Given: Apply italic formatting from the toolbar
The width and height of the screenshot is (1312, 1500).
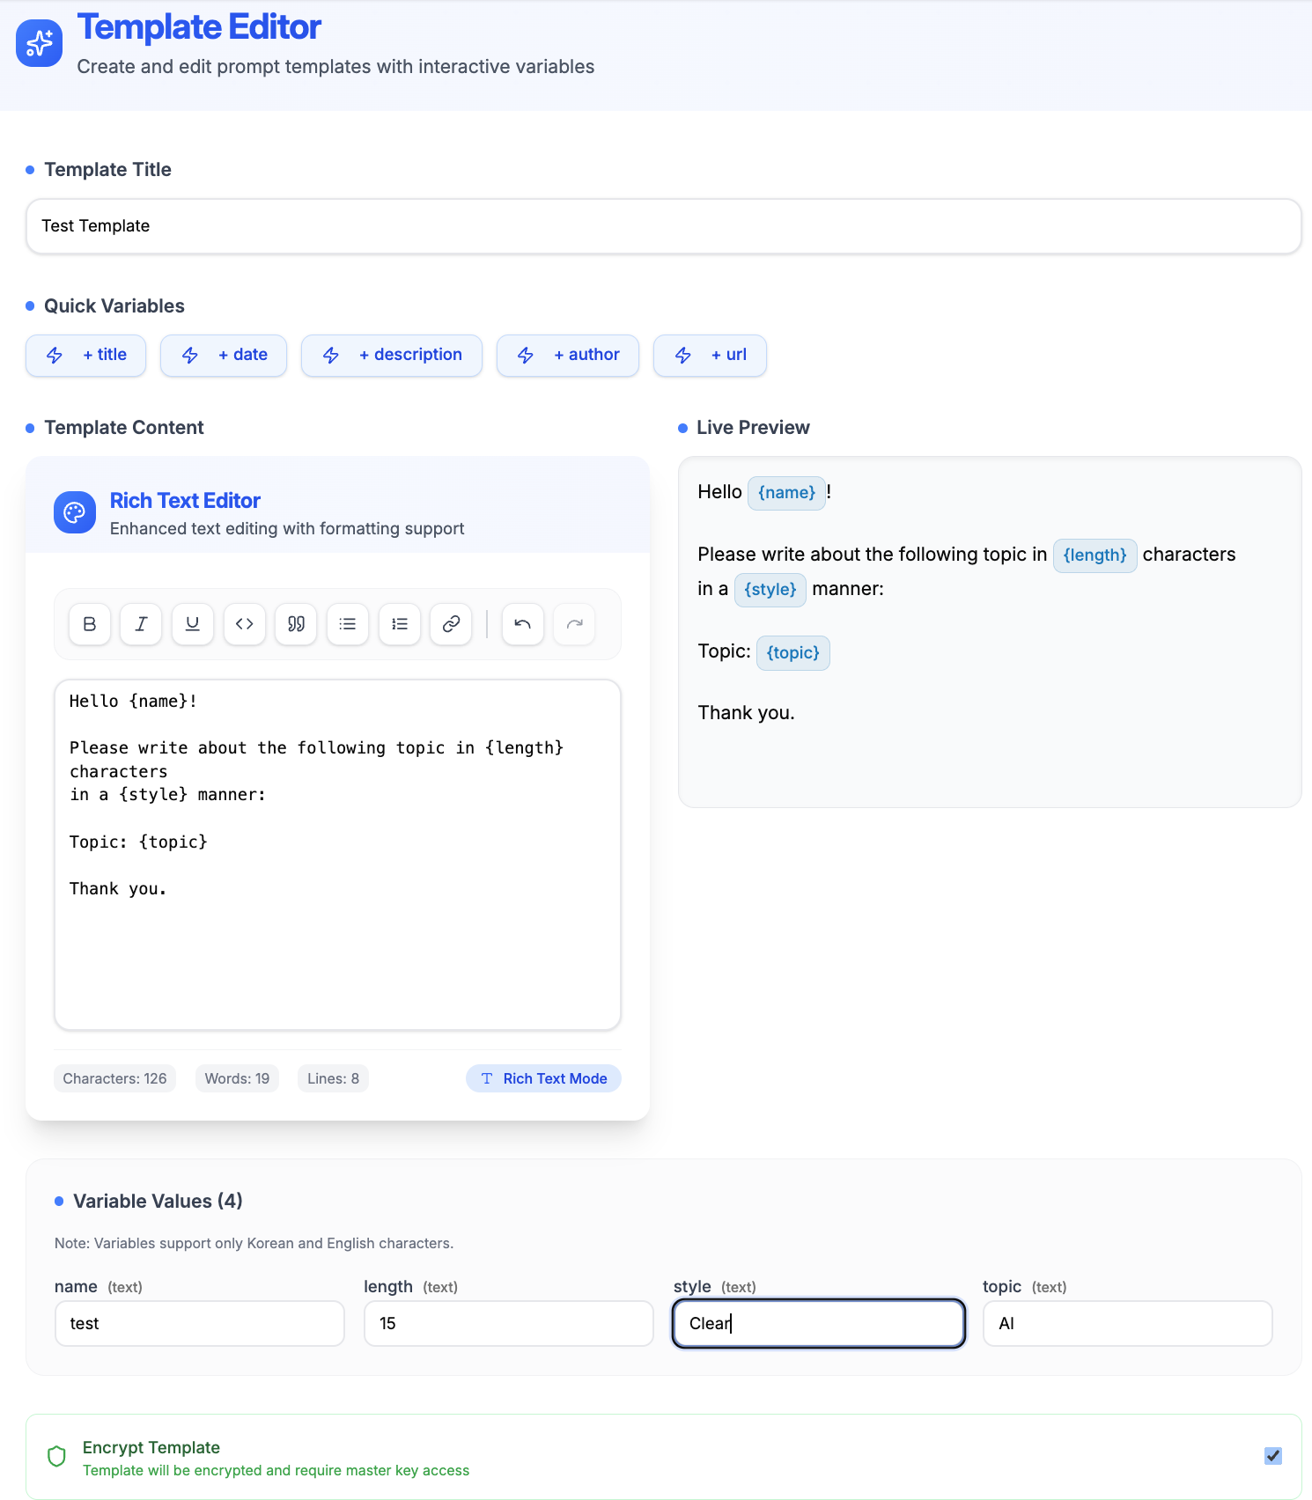Looking at the screenshot, I should [x=141, y=624].
